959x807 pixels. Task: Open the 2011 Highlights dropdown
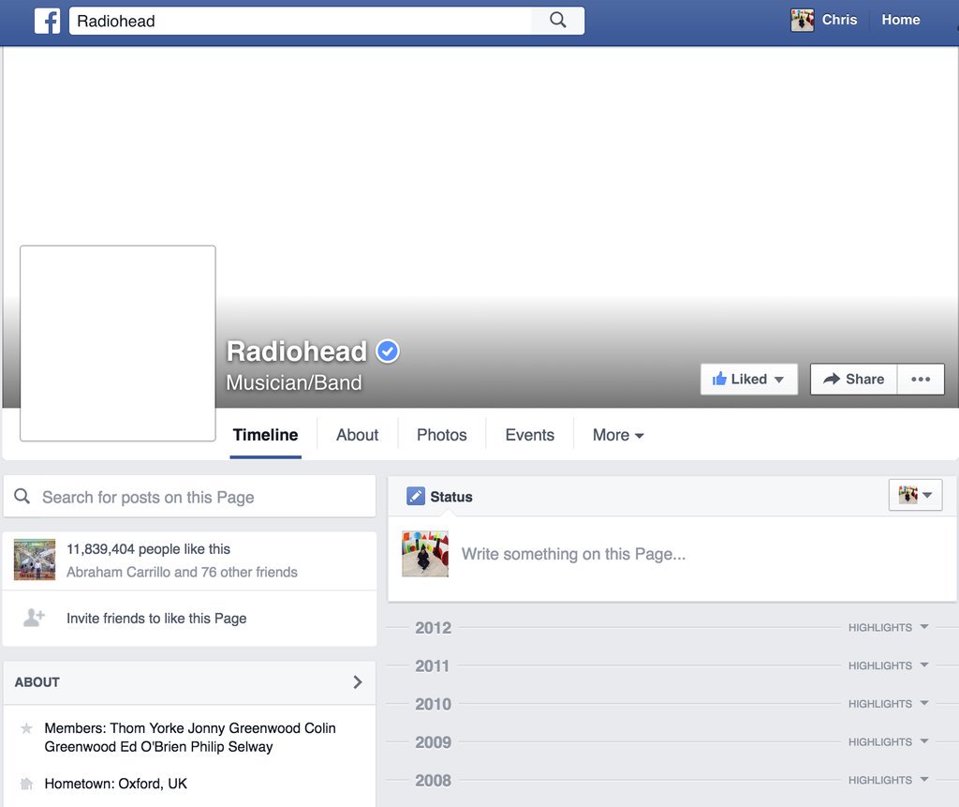pos(888,665)
